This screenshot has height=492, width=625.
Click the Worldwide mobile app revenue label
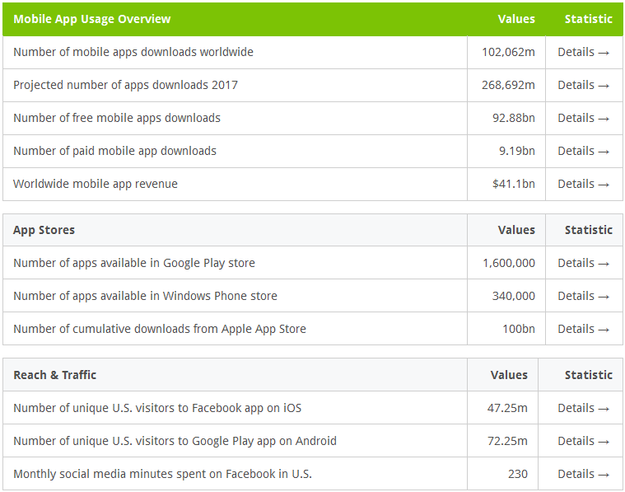96,184
